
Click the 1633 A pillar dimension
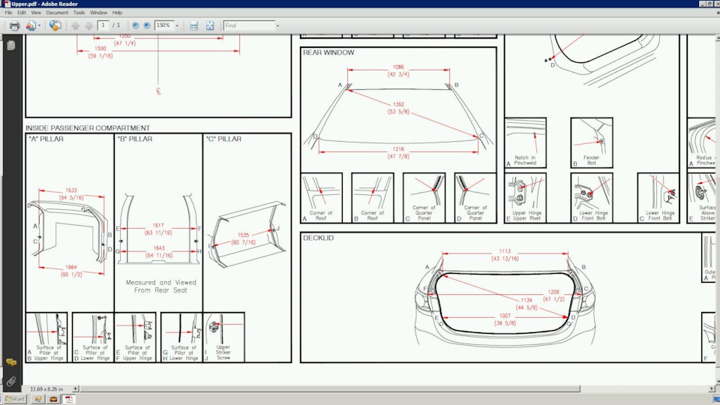pos(71,190)
